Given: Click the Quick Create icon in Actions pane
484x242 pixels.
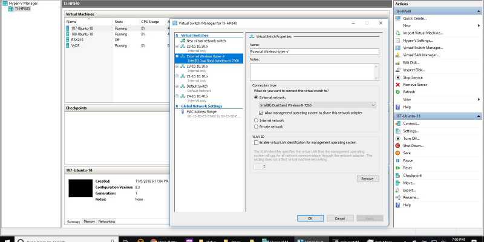Looking at the screenshot, I should (x=397, y=19).
